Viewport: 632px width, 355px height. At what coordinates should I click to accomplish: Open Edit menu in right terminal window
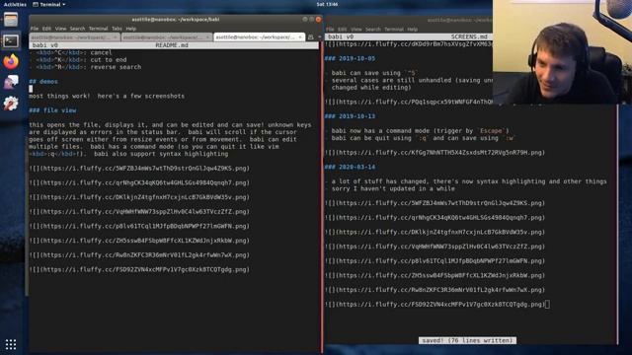pos(343,30)
